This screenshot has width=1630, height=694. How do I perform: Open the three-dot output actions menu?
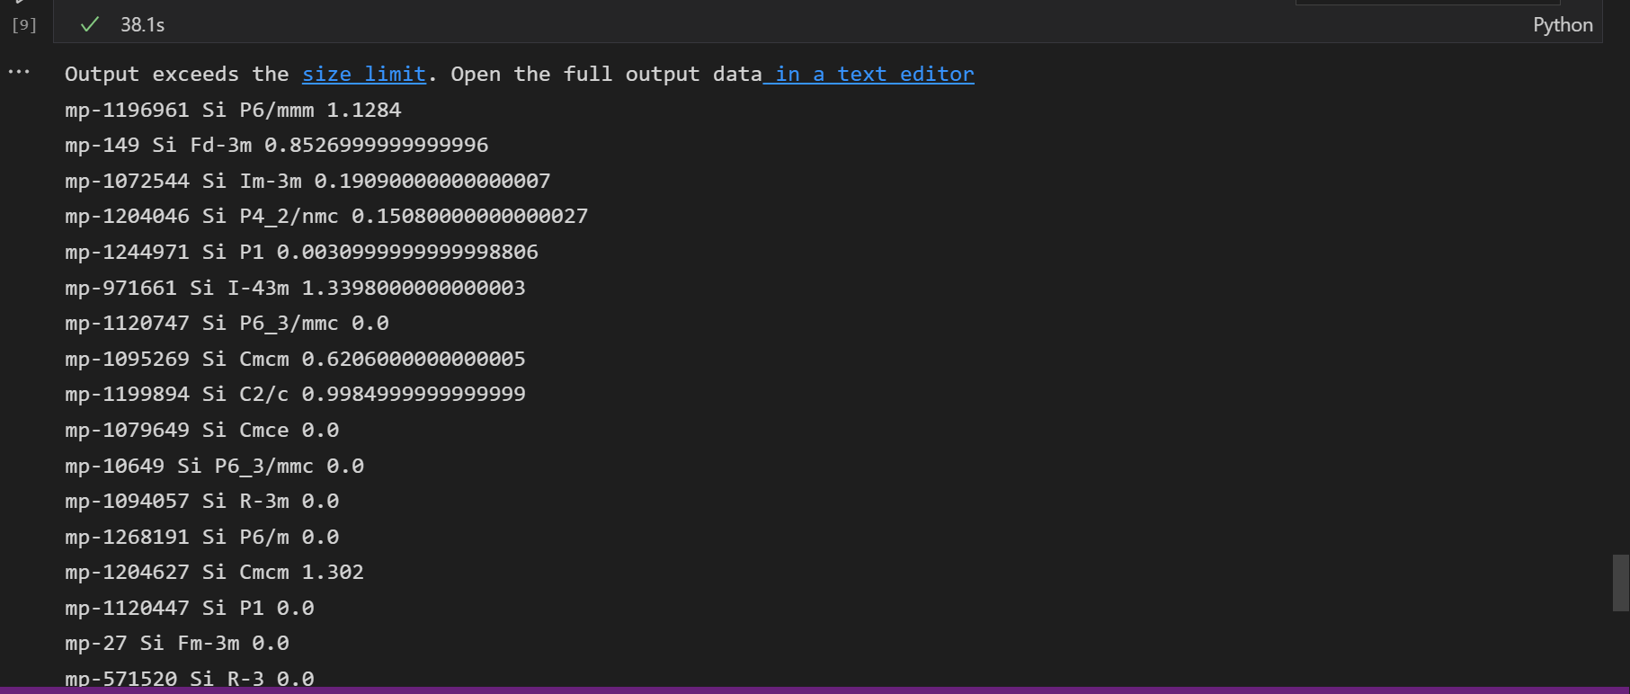(x=19, y=72)
